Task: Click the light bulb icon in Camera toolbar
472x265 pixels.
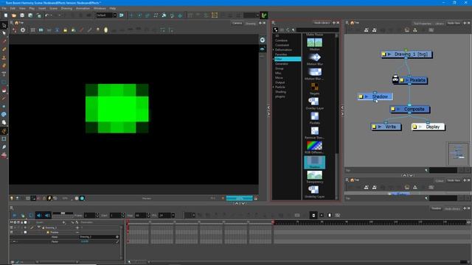Action: click(x=98, y=30)
